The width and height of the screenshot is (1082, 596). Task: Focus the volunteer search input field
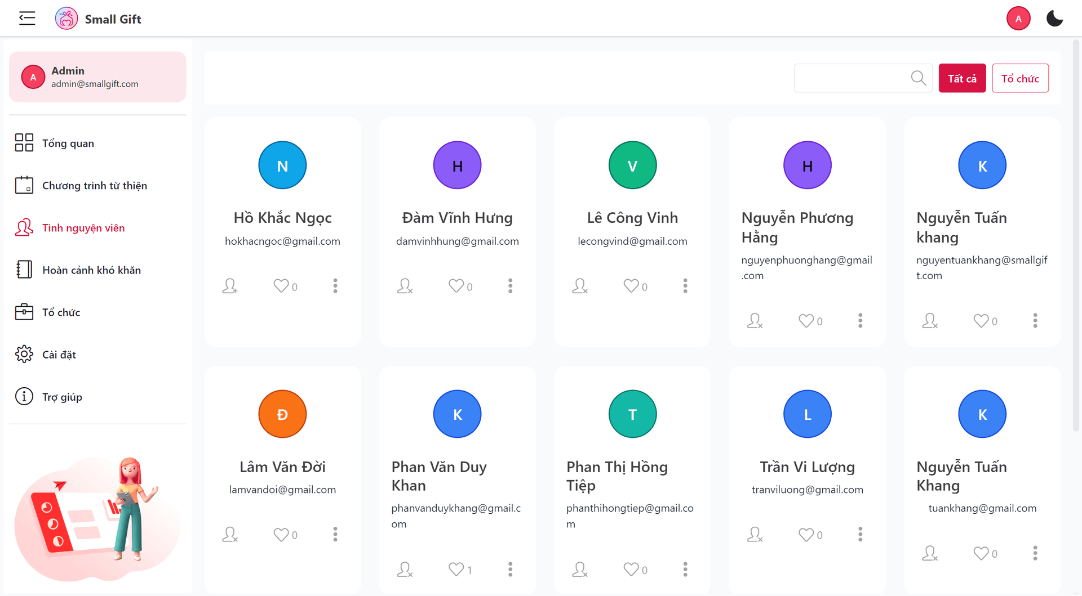pos(851,78)
